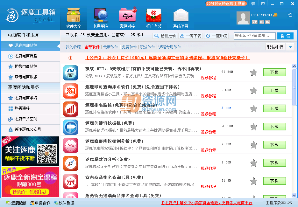This screenshot has height=207, width=298.
Task: Click the scrollbar down arrow of the software list
Action: coord(294,195)
